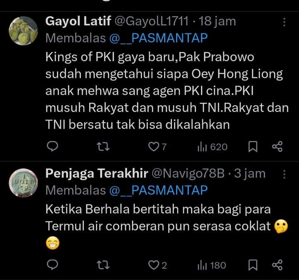View analytics showing 620 views
299x280 pixels.
coord(212,146)
